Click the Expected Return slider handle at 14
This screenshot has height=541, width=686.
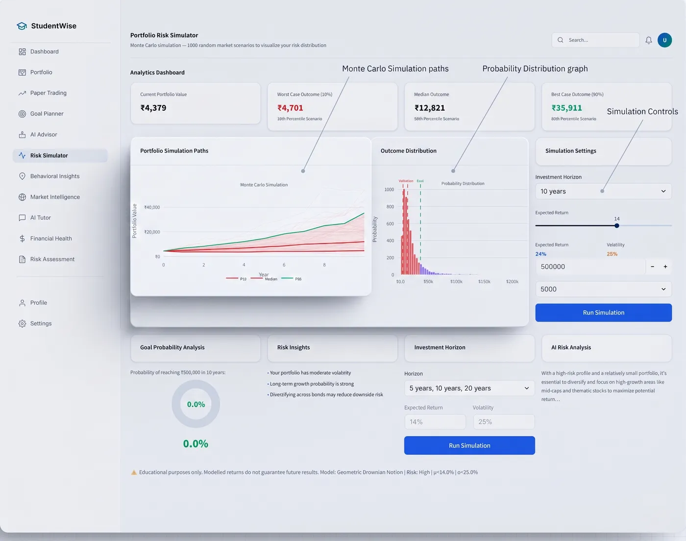coord(617,226)
